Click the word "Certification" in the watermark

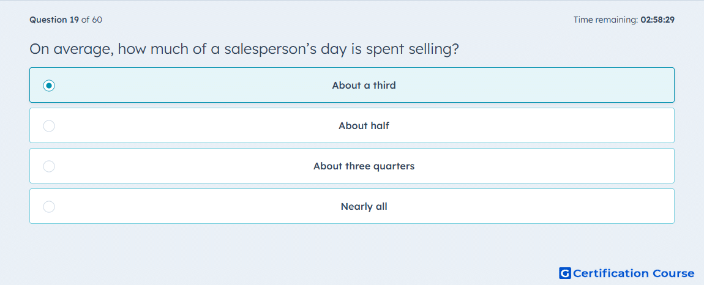(x=610, y=273)
